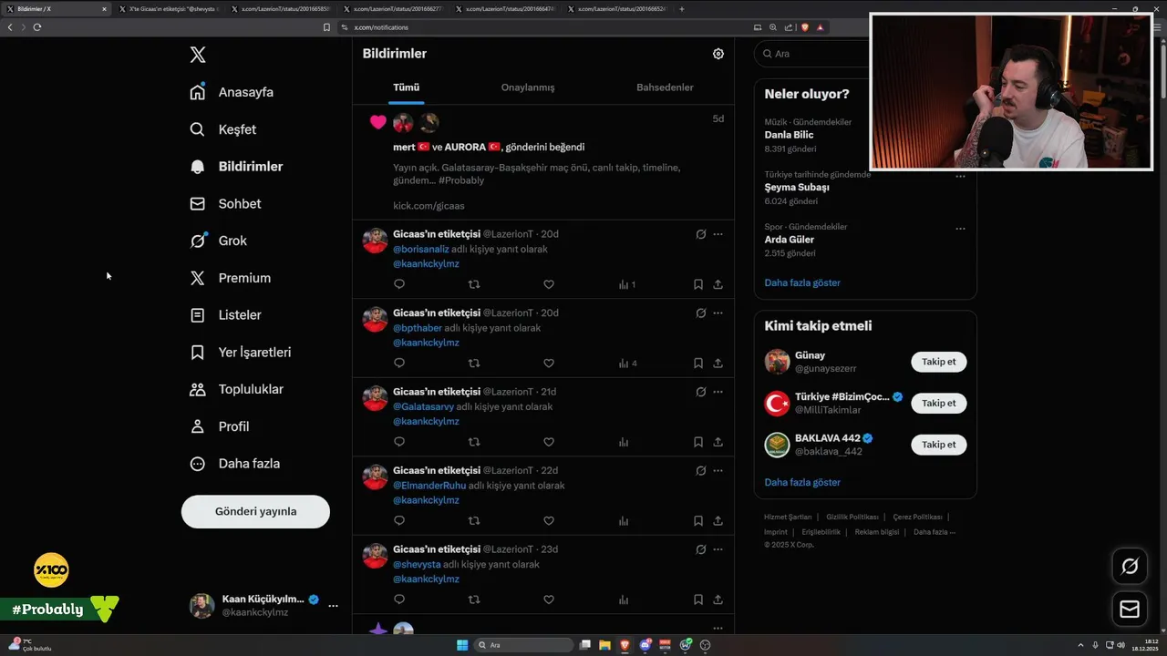Open @borisanaliz mention link
Screen dimensions: 1167x656
click(x=420, y=249)
